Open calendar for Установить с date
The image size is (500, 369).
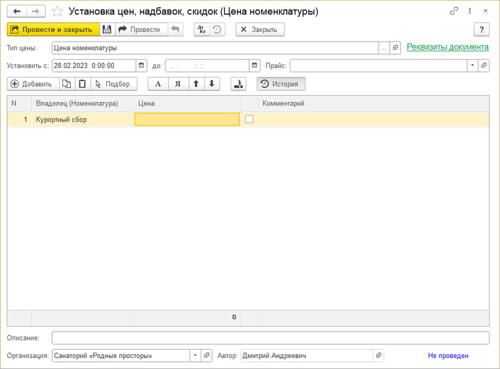tap(142, 65)
